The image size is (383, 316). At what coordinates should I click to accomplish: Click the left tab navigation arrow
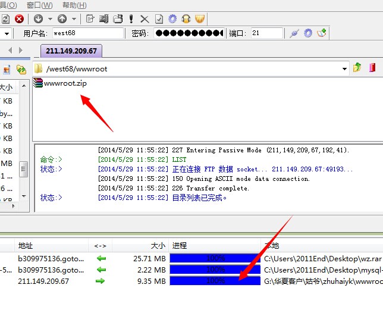pyautogui.click(x=10, y=51)
